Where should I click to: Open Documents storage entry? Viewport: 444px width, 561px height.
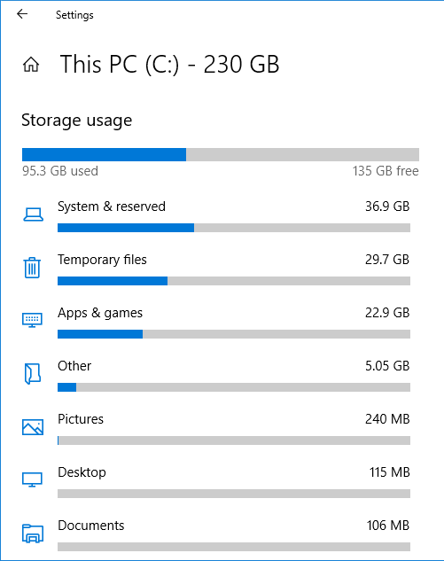pos(91,526)
